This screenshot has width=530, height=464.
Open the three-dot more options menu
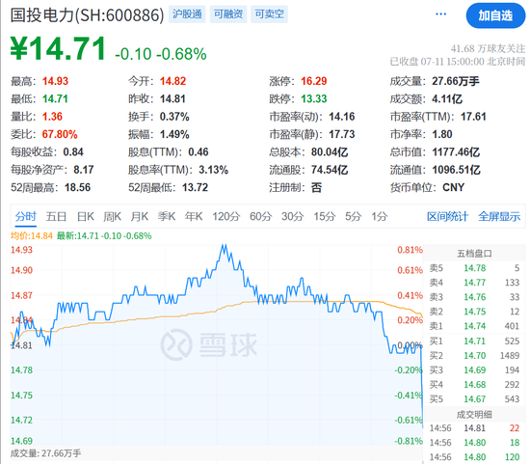tap(440, 14)
